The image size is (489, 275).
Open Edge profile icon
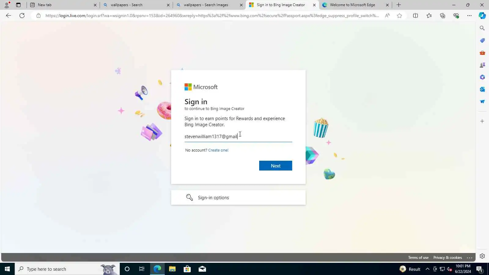pos(7,5)
